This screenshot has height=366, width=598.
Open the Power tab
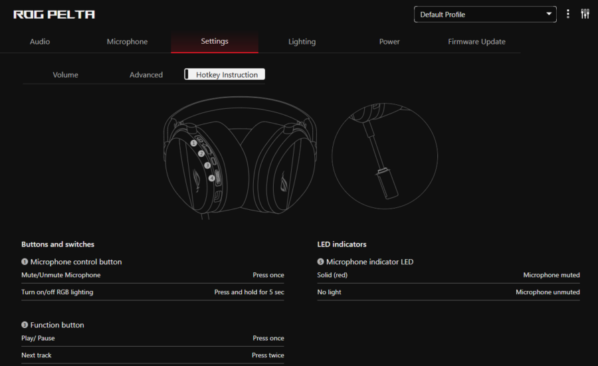point(389,42)
